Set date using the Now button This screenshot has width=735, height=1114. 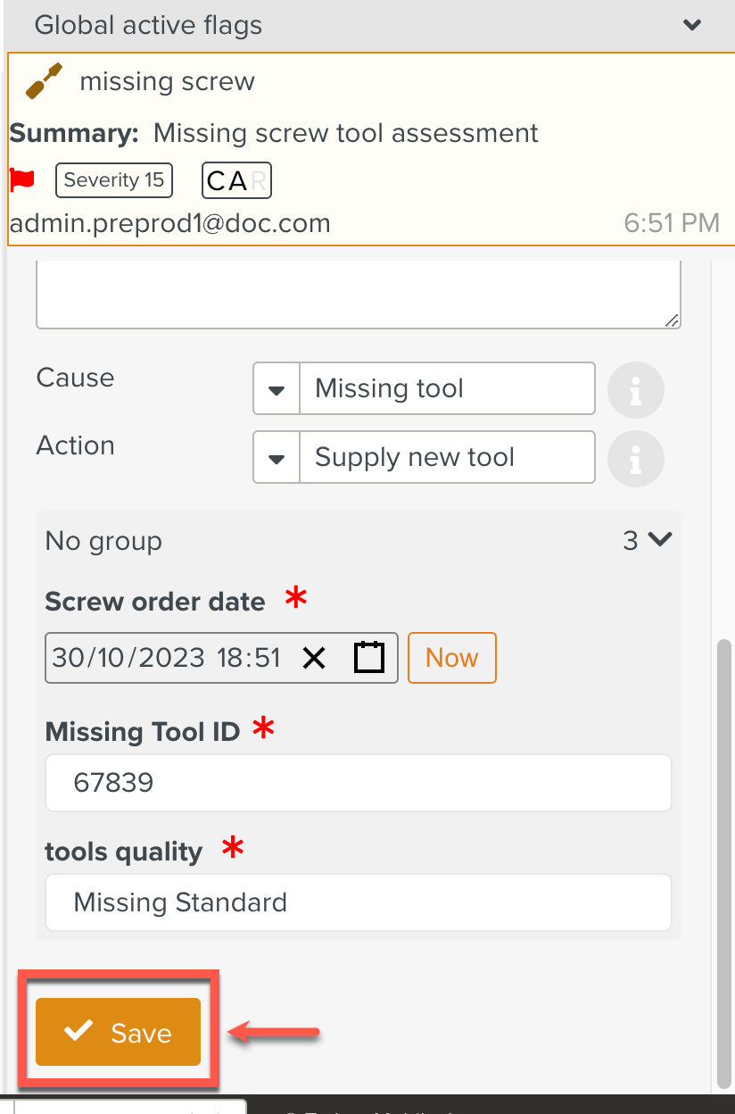pos(451,659)
